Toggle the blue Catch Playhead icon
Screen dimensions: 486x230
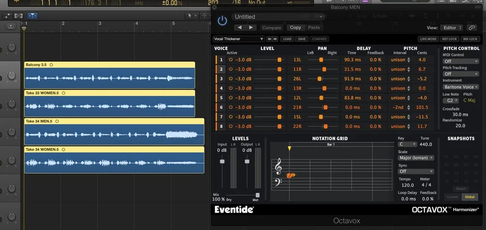coord(32,15)
